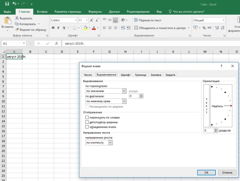The width and height of the screenshot is (240, 181).
Task: Switch to the Вставка ribbon tab
Action: [x=42, y=12]
